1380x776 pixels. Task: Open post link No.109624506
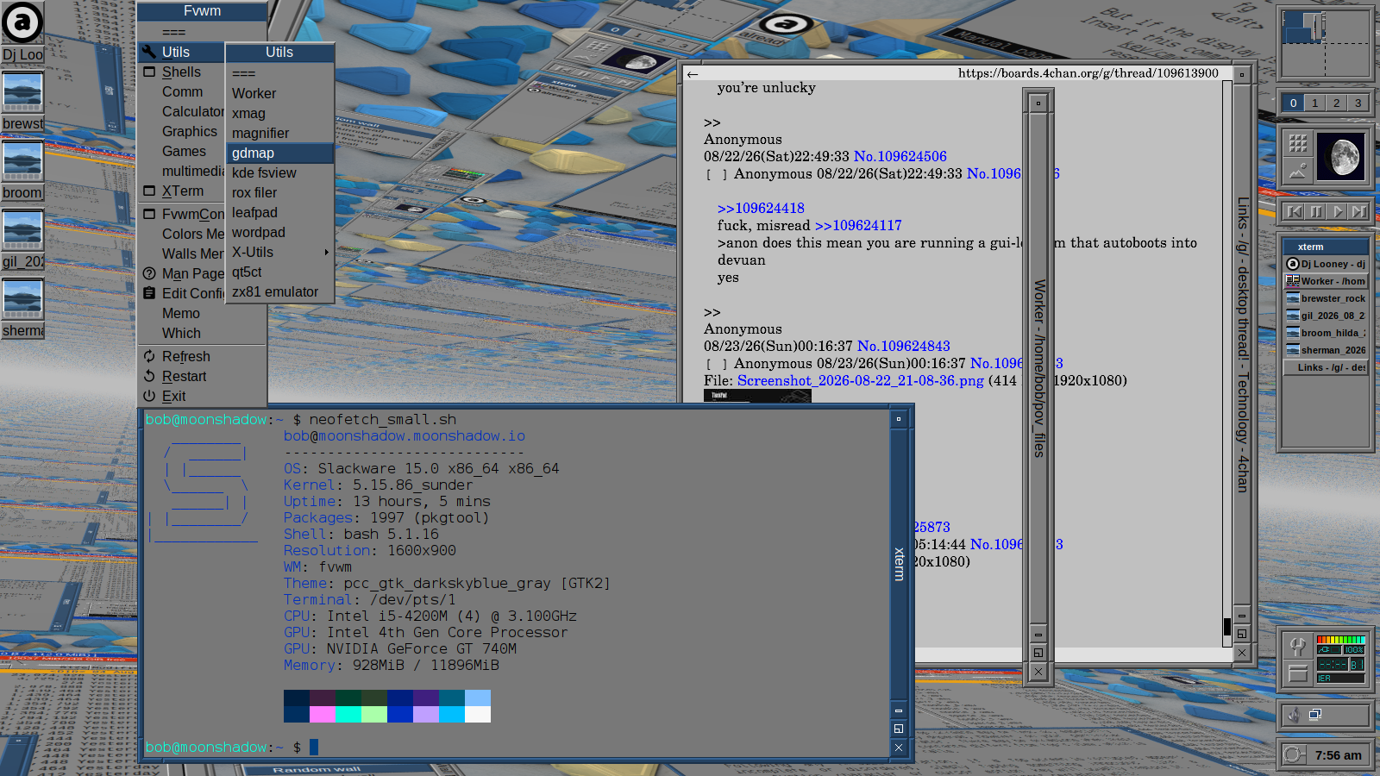(900, 156)
